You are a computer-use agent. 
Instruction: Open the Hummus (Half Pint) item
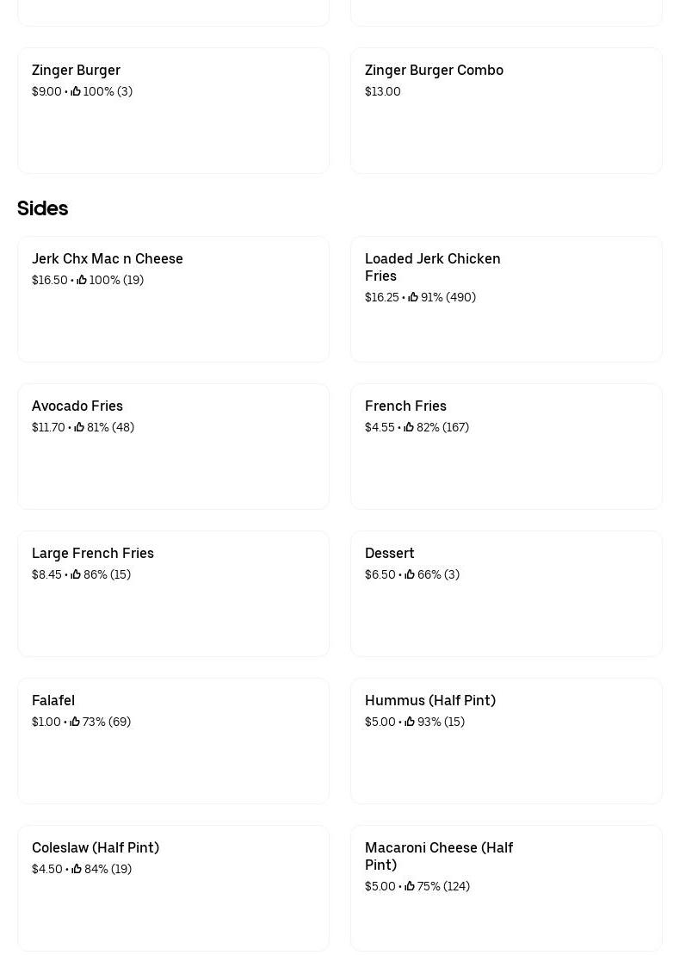pos(505,741)
